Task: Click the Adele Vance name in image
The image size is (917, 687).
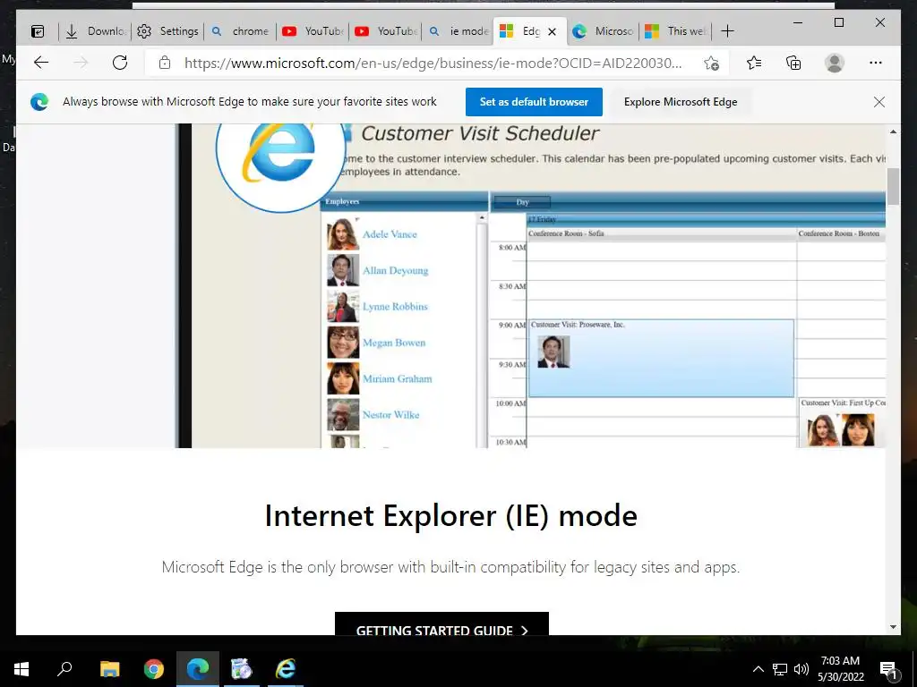Action: click(x=390, y=234)
